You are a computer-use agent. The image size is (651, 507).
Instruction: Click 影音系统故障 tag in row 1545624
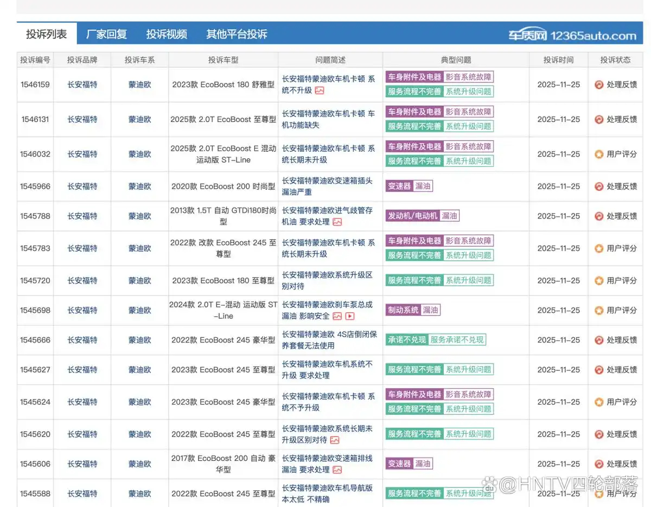pyautogui.click(x=469, y=395)
